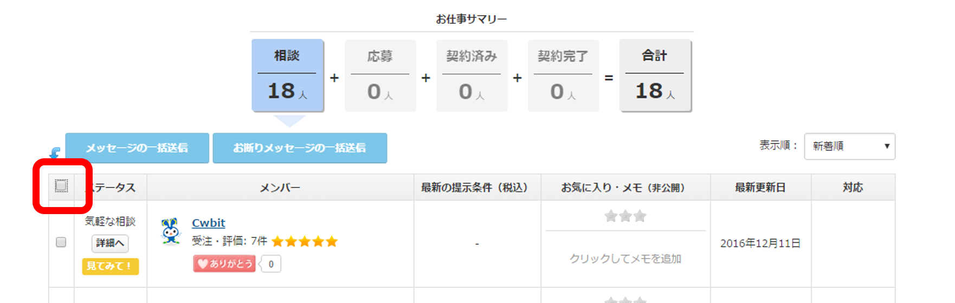This screenshot has height=303, width=955.
Task: Select the 応募 summary tab
Action: (x=380, y=76)
